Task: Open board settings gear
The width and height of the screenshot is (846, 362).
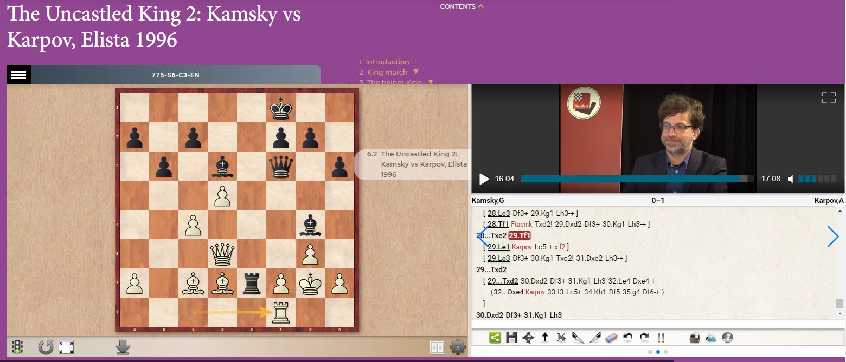Action: 458,347
